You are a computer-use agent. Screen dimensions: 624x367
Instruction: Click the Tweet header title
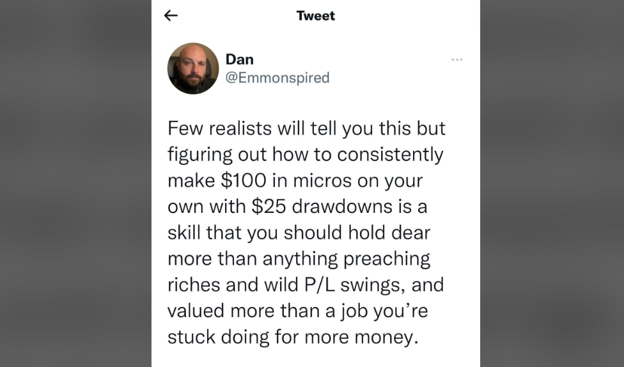tap(316, 16)
